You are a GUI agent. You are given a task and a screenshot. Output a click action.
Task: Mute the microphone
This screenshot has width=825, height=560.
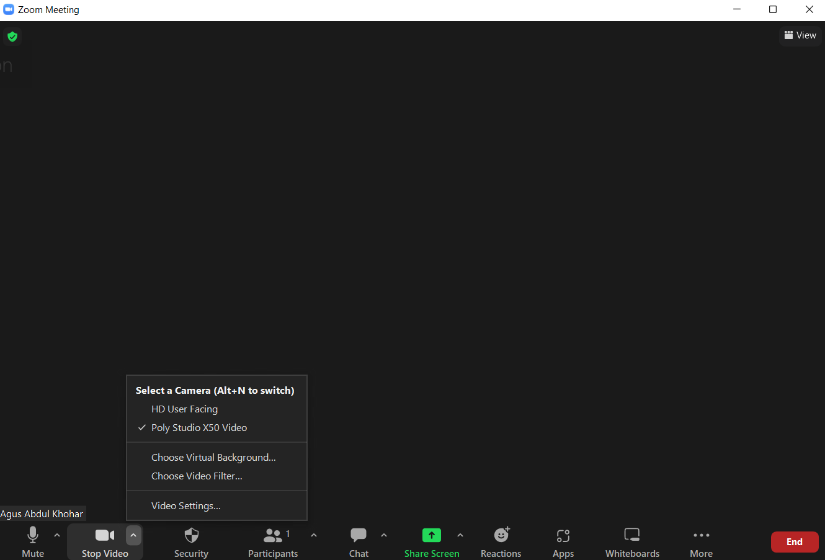click(x=33, y=541)
